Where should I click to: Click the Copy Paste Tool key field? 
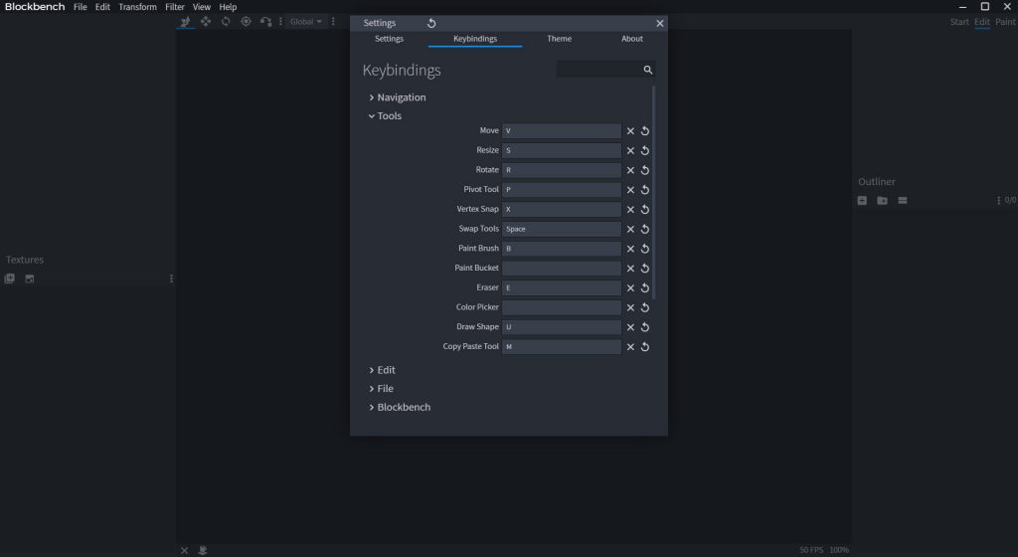click(x=562, y=347)
